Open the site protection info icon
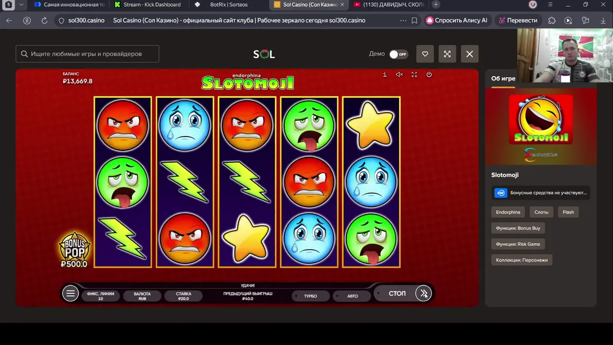This screenshot has width=613, height=345. click(x=61, y=21)
